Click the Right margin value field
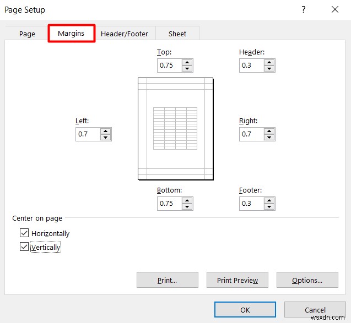The image size is (351, 323). pyautogui.click(x=252, y=134)
